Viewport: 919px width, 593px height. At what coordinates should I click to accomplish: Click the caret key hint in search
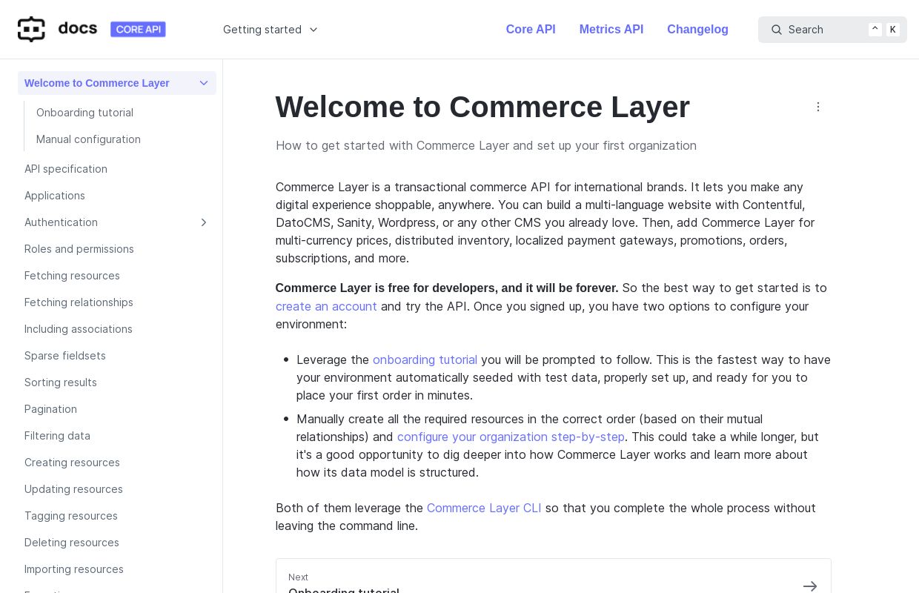(x=875, y=29)
